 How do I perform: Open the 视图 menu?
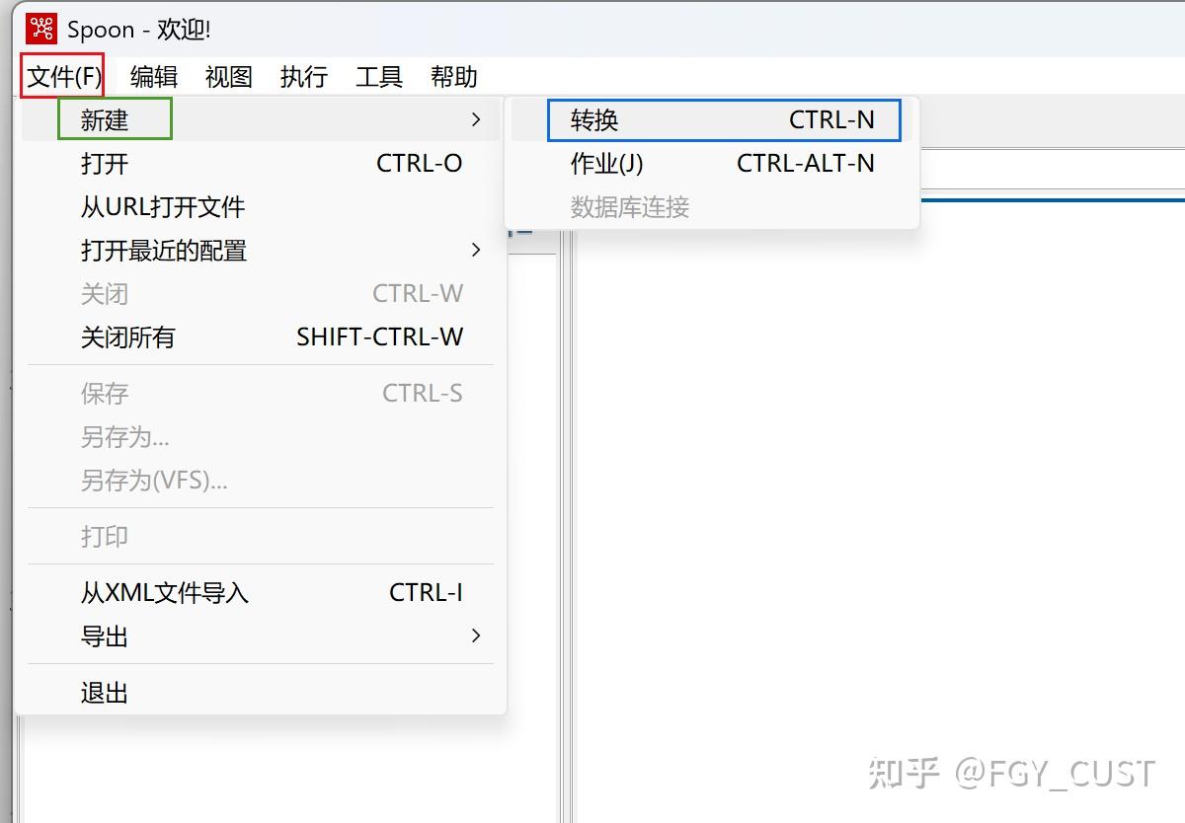[x=228, y=76]
